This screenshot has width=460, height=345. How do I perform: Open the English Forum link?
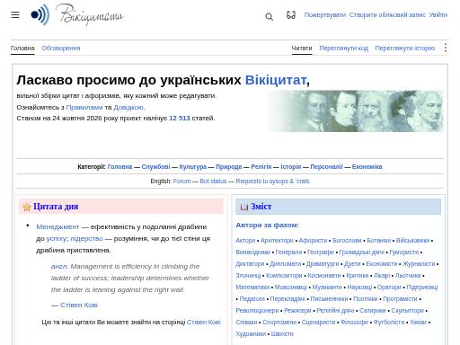(181, 181)
